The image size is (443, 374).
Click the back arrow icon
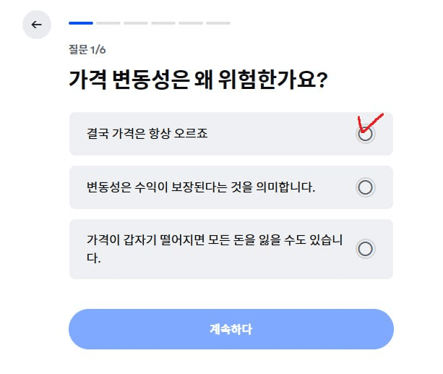(37, 25)
